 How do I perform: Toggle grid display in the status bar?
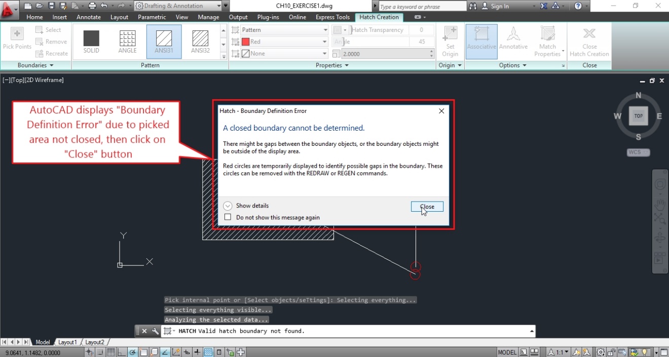(x=110, y=351)
